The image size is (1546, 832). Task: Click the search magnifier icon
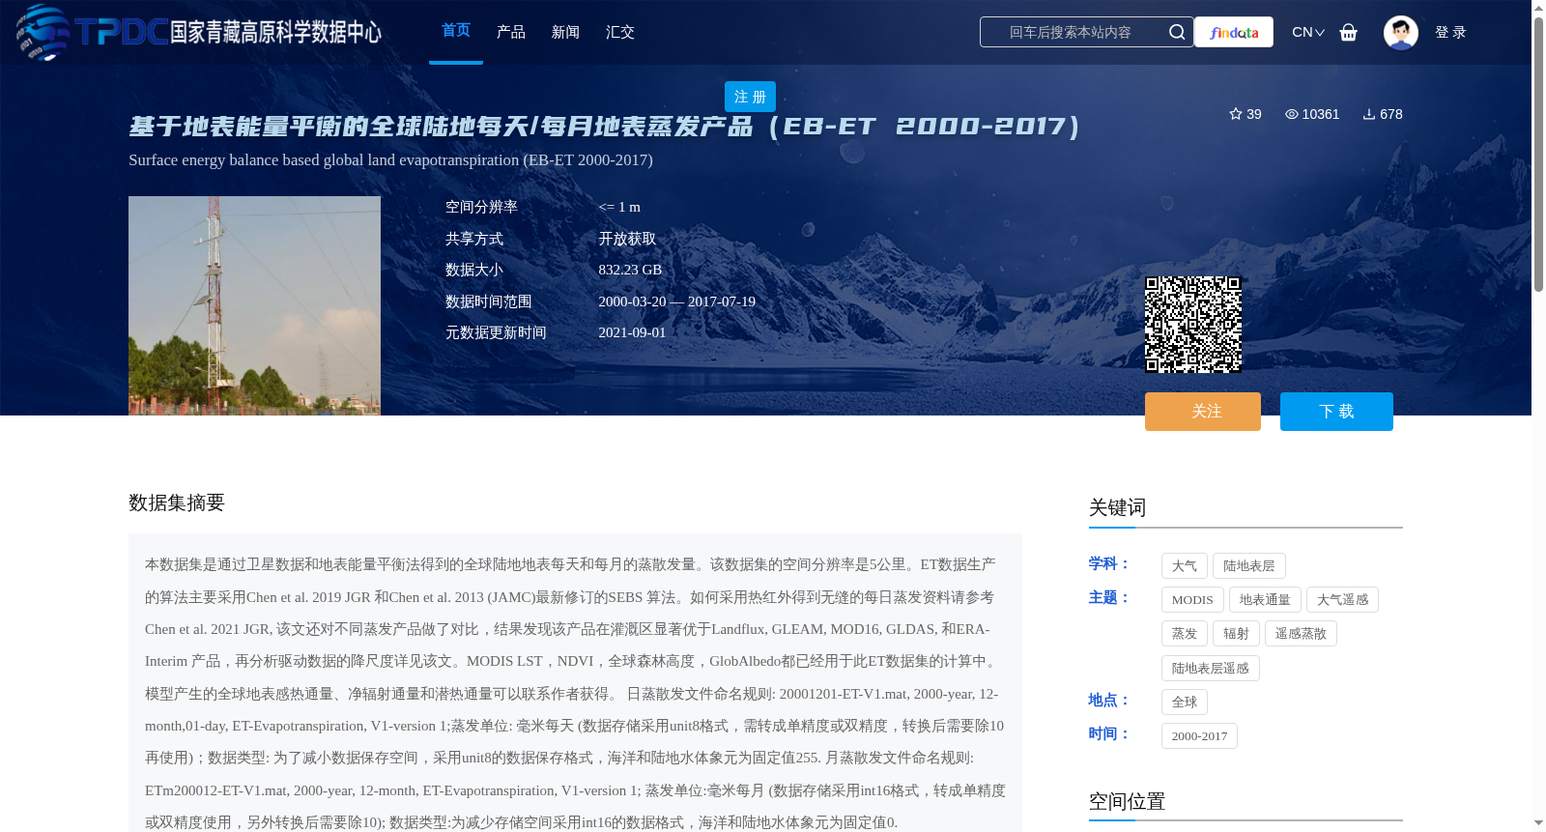1176,32
